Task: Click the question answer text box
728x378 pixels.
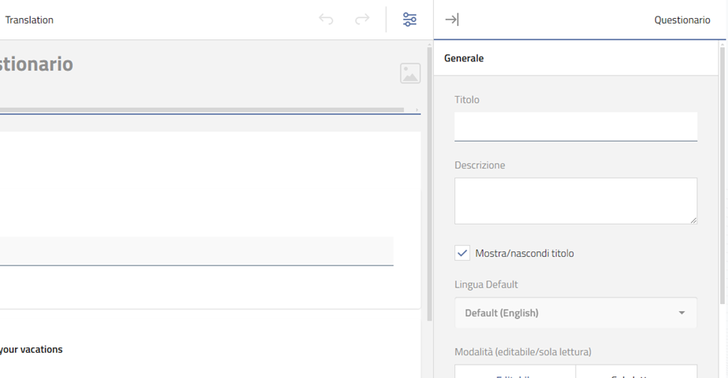Action: (x=196, y=251)
